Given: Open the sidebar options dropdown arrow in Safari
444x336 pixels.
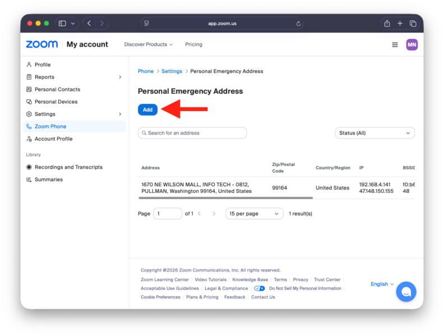Looking at the screenshot, I should click(x=73, y=24).
